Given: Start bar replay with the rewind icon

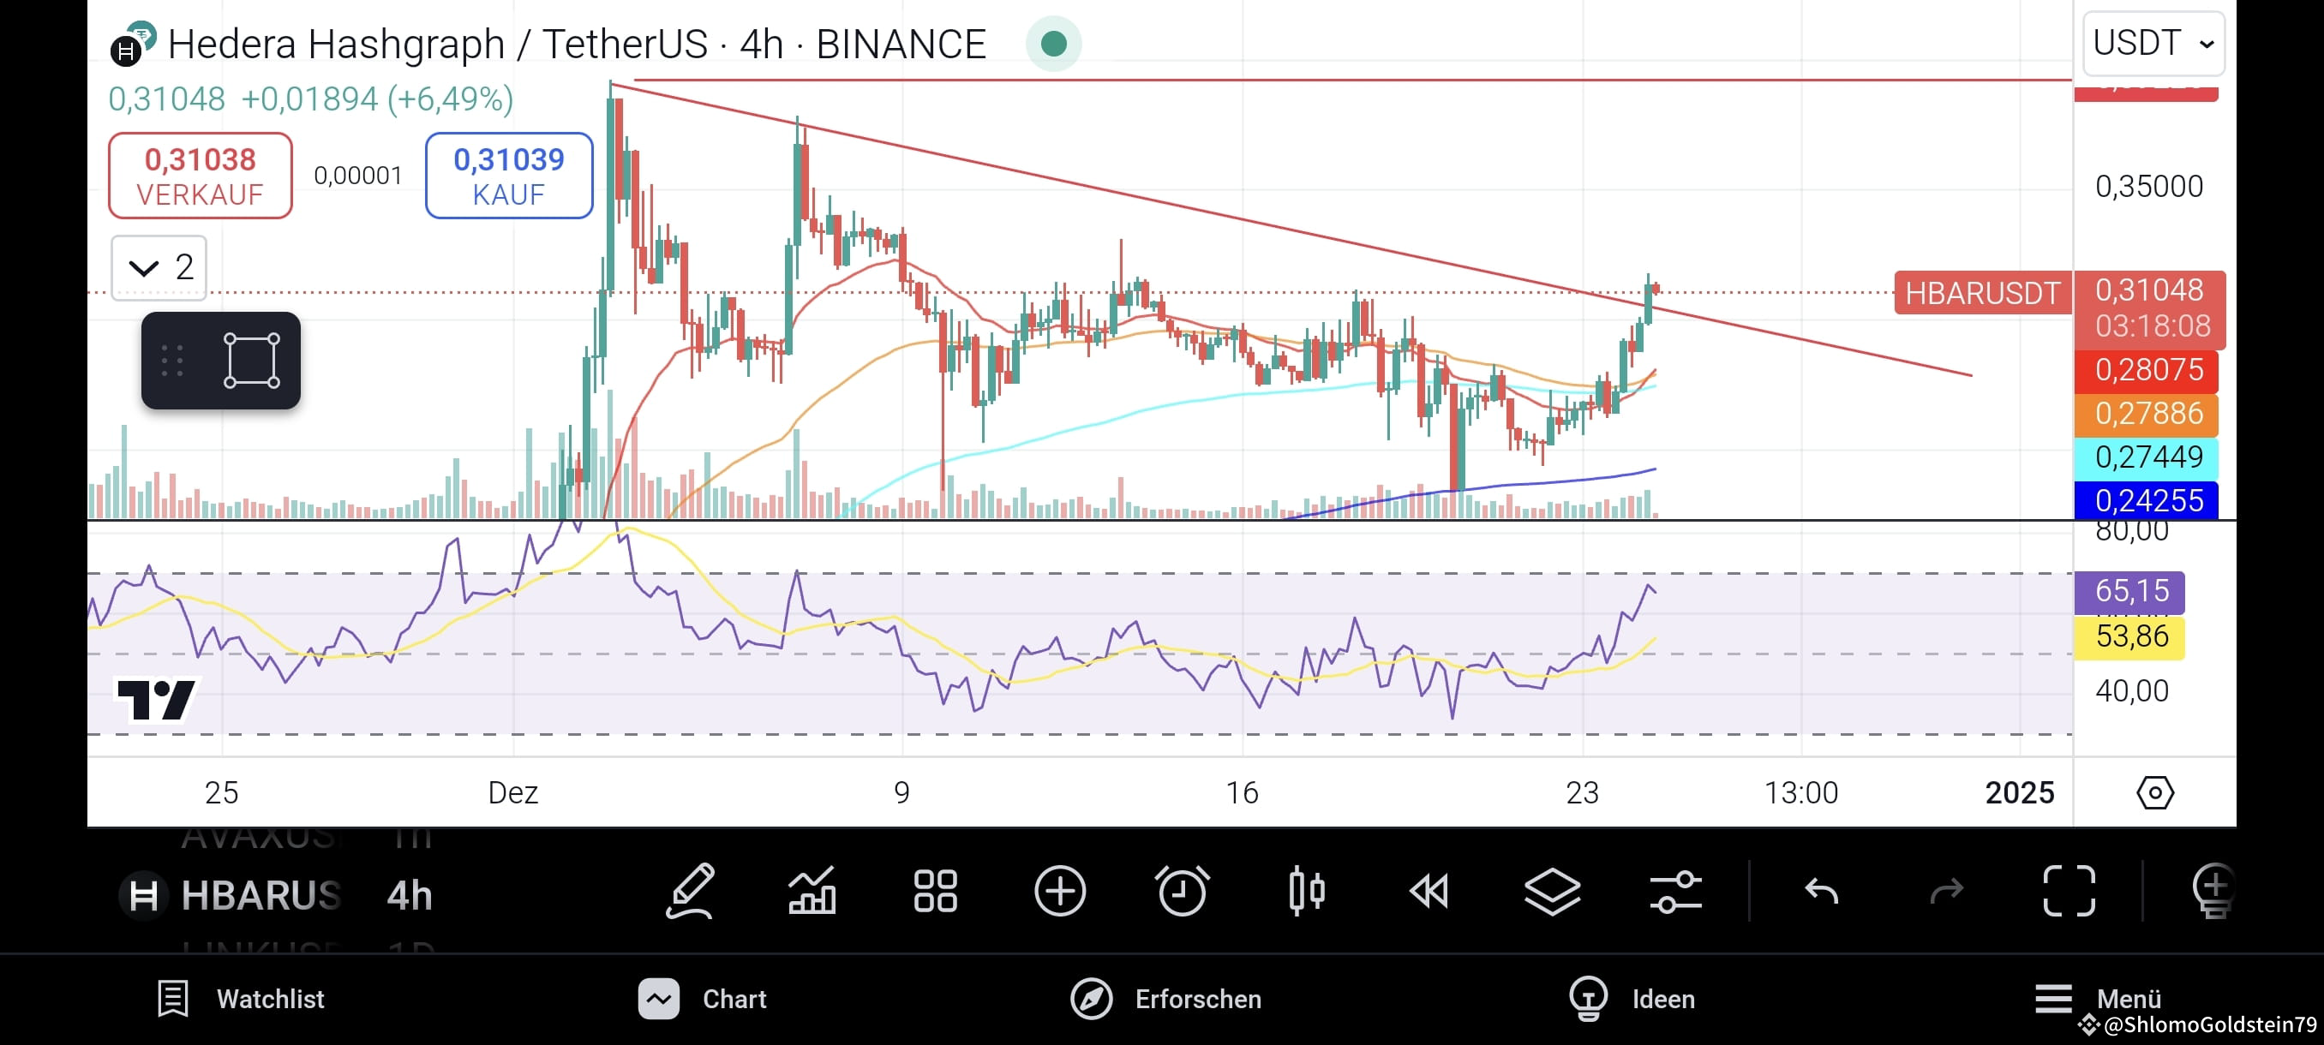Looking at the screenshot, I should click(x=1429, y=893).
